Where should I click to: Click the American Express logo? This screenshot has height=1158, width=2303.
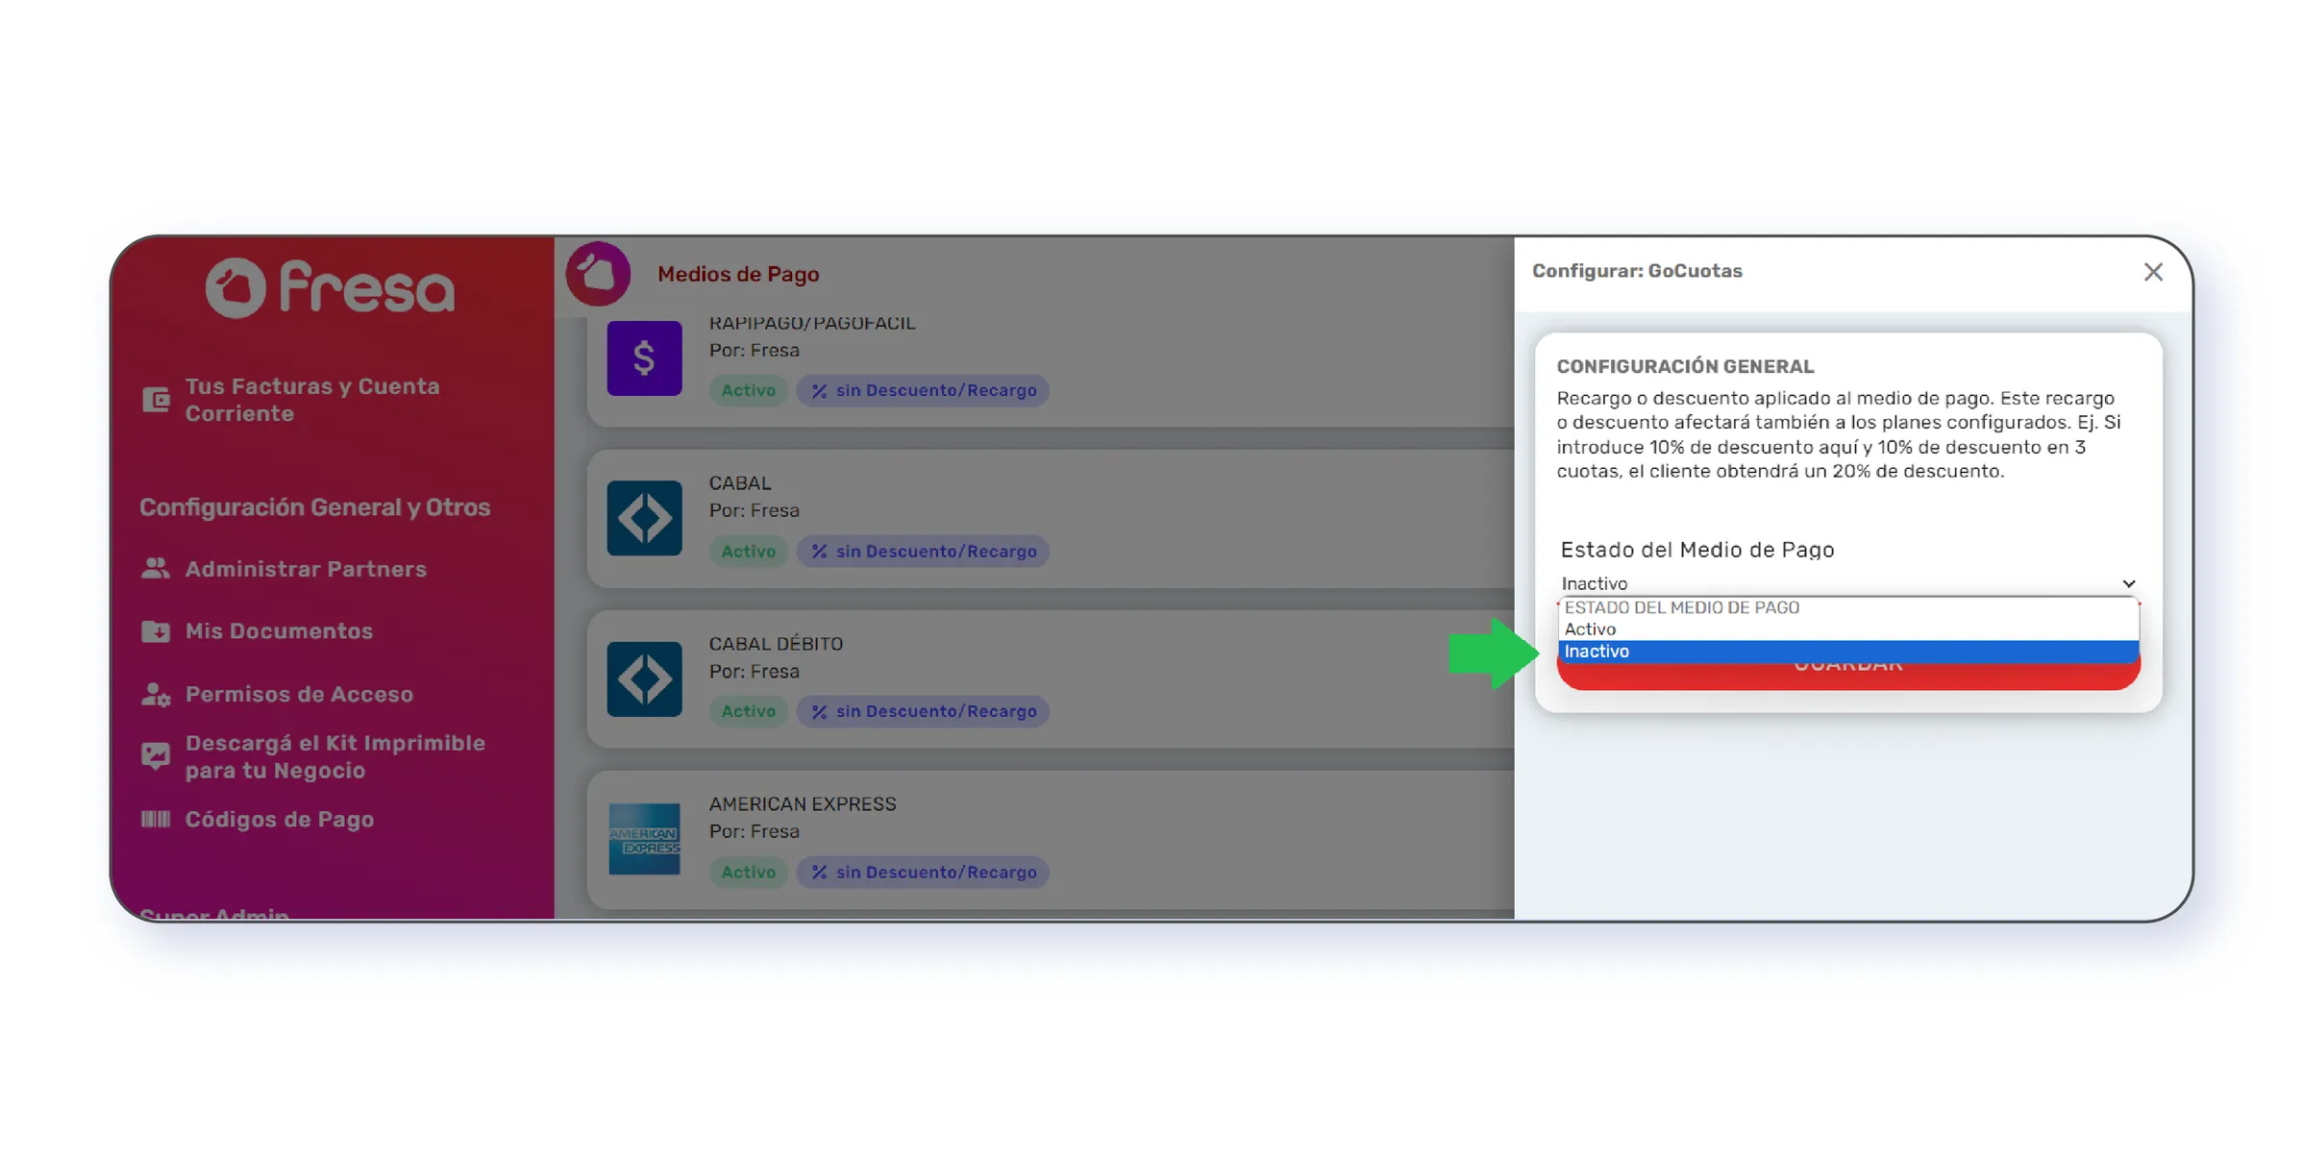[x=644, y=839]
